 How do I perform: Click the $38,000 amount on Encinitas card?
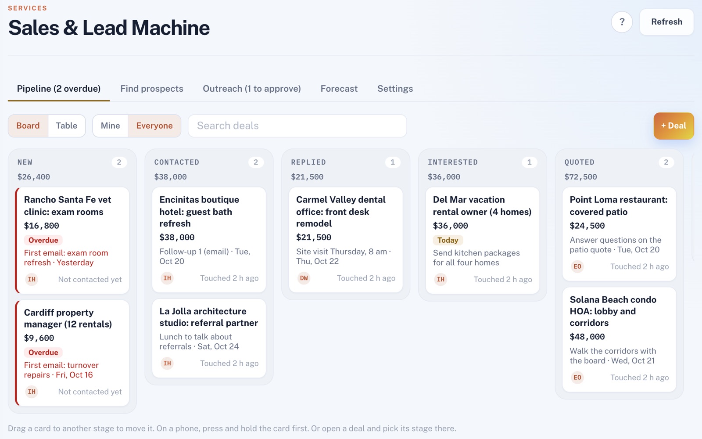click(x=177, y=237)
